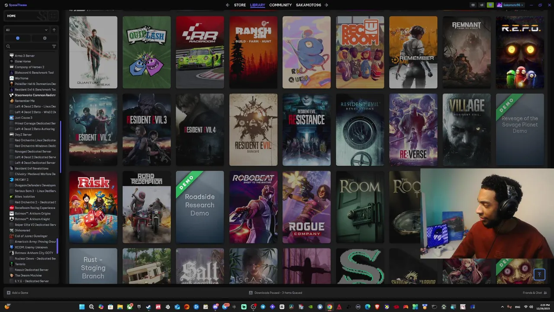This screenshot has height=312, width=554.
Task: Open the Resident Evil Re:Verse cover
Action: (413, 130)
